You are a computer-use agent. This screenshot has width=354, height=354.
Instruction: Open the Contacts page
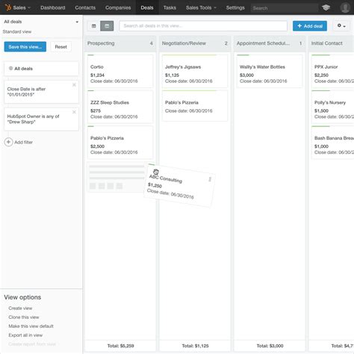pyautogui.click(x=85, y=7)
